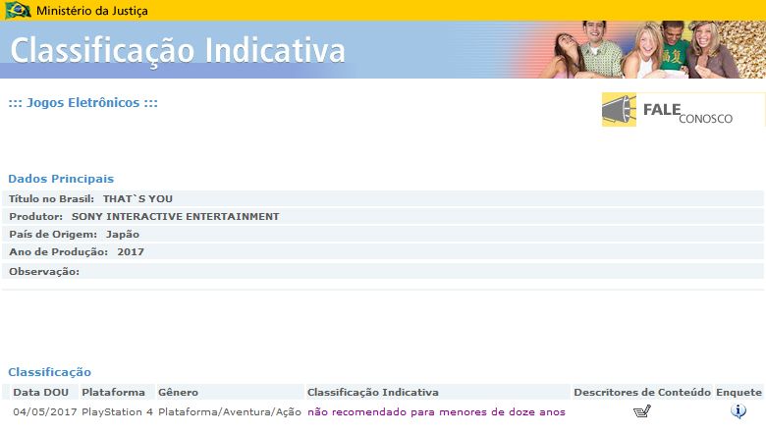Viewport: 766px width, 434px height.
Task: Click the Descritores de Conteúdo column header
Action: (641, 392)
